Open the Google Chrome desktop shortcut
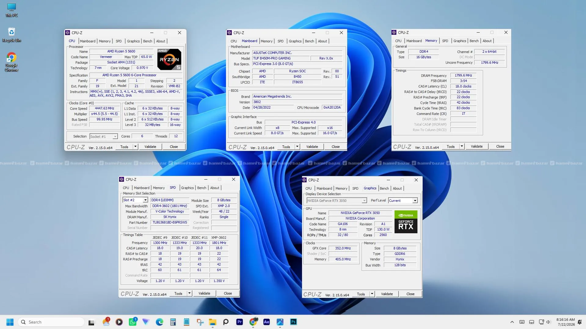 click(x=11, y=62)
